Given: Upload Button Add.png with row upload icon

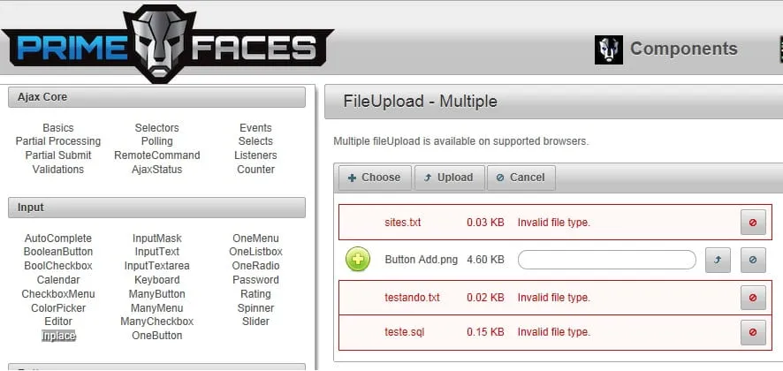Looking at the screenshot, I should (x=718, y=260).
